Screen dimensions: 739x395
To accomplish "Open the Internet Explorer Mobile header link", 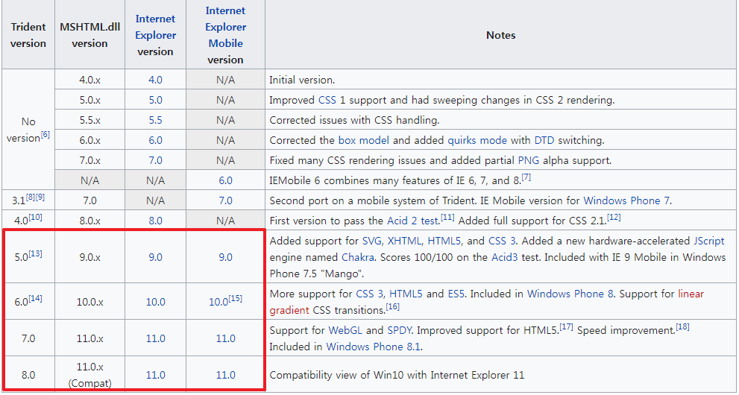I will coord(225,27).
